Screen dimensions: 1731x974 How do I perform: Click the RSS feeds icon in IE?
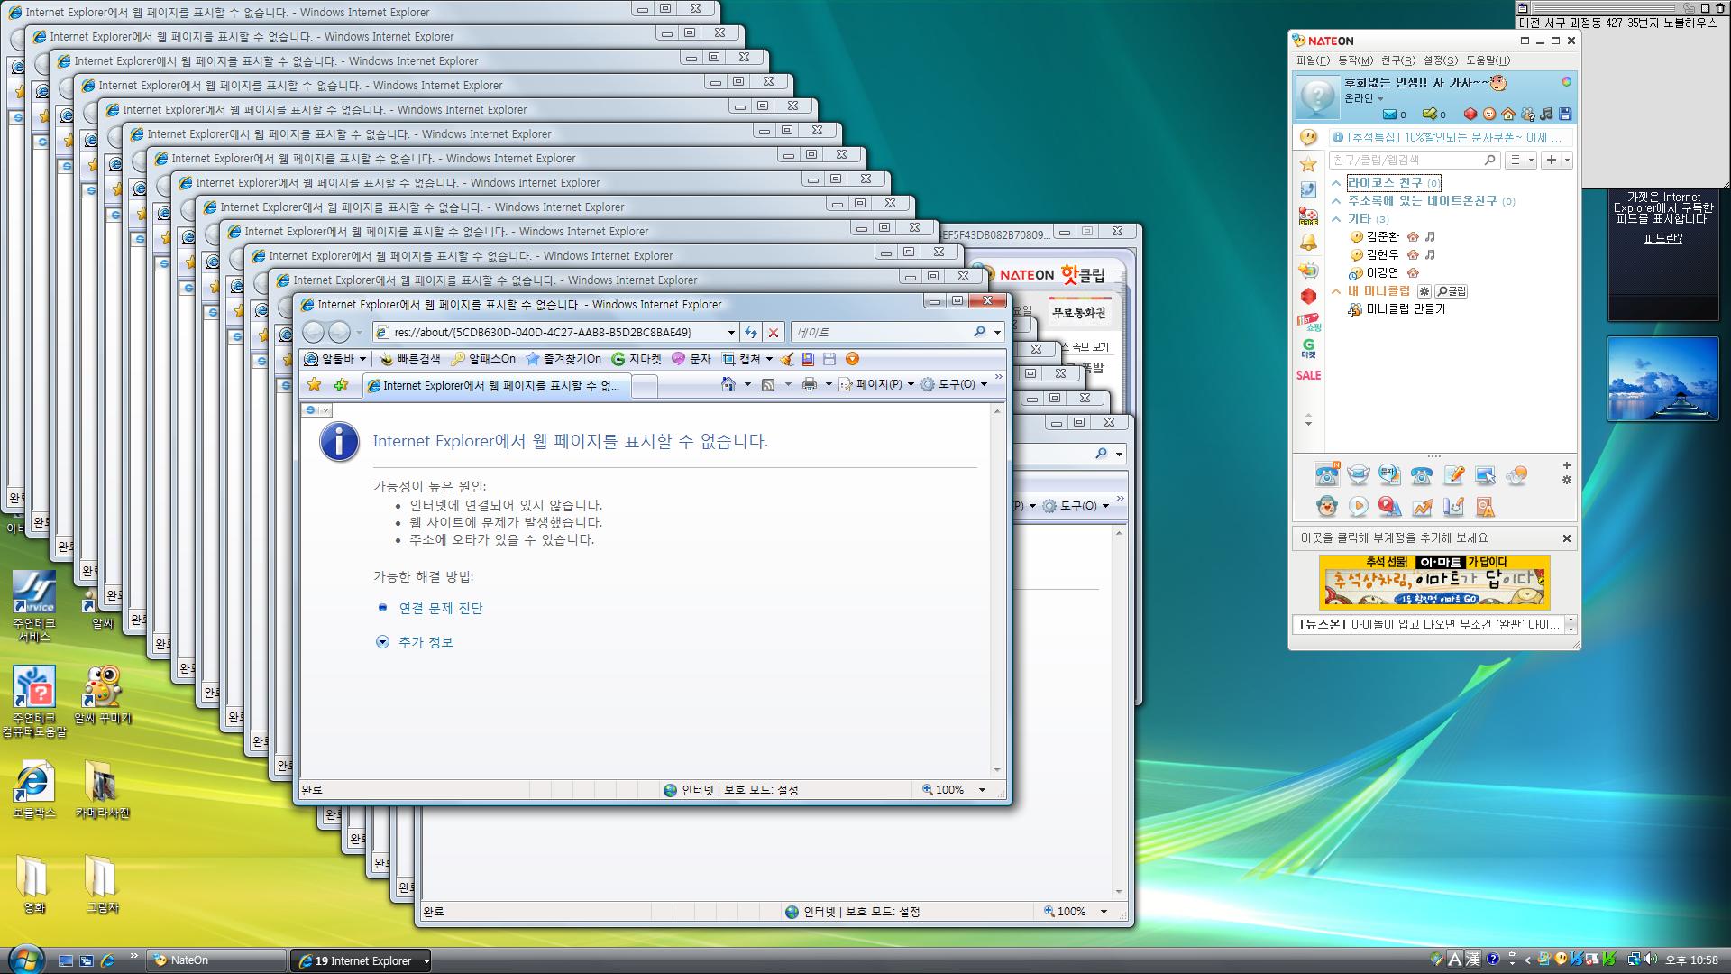click(768, 384)
